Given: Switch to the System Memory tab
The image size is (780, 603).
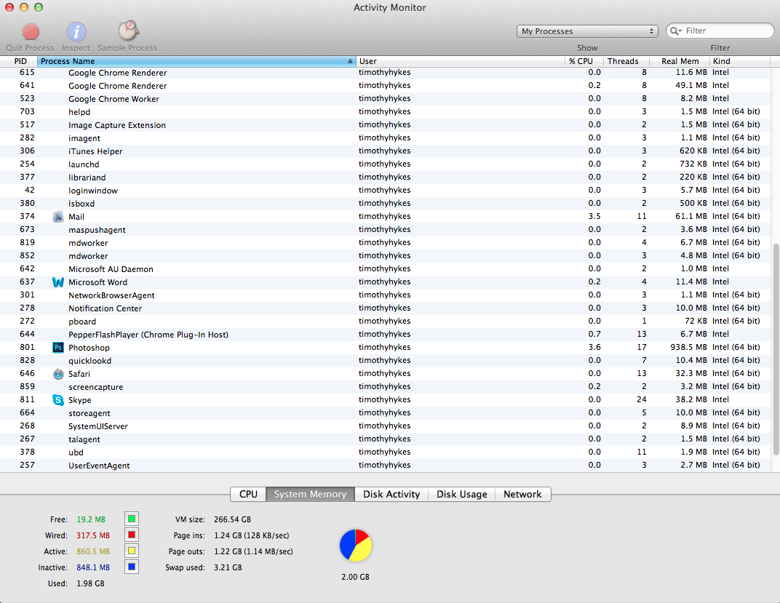Looking at the screenshot, I should (311, 494).
